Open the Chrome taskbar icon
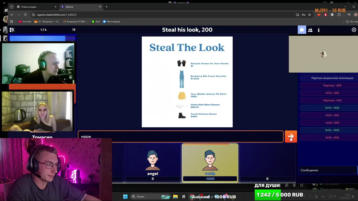Image resolution: width=358 pixels, height=201 pixels. tap(192, 197)
